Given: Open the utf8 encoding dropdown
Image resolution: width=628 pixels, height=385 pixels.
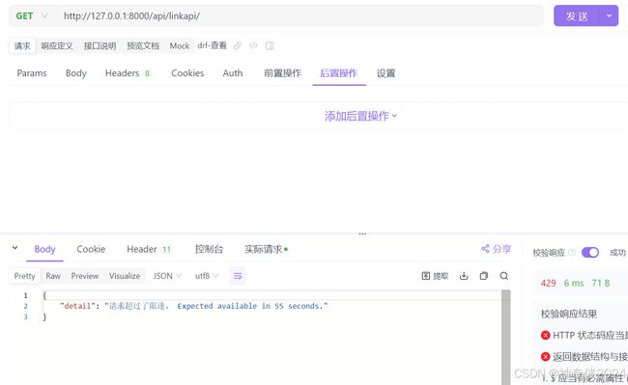Looking at the screenshot, I should [207, 276].
